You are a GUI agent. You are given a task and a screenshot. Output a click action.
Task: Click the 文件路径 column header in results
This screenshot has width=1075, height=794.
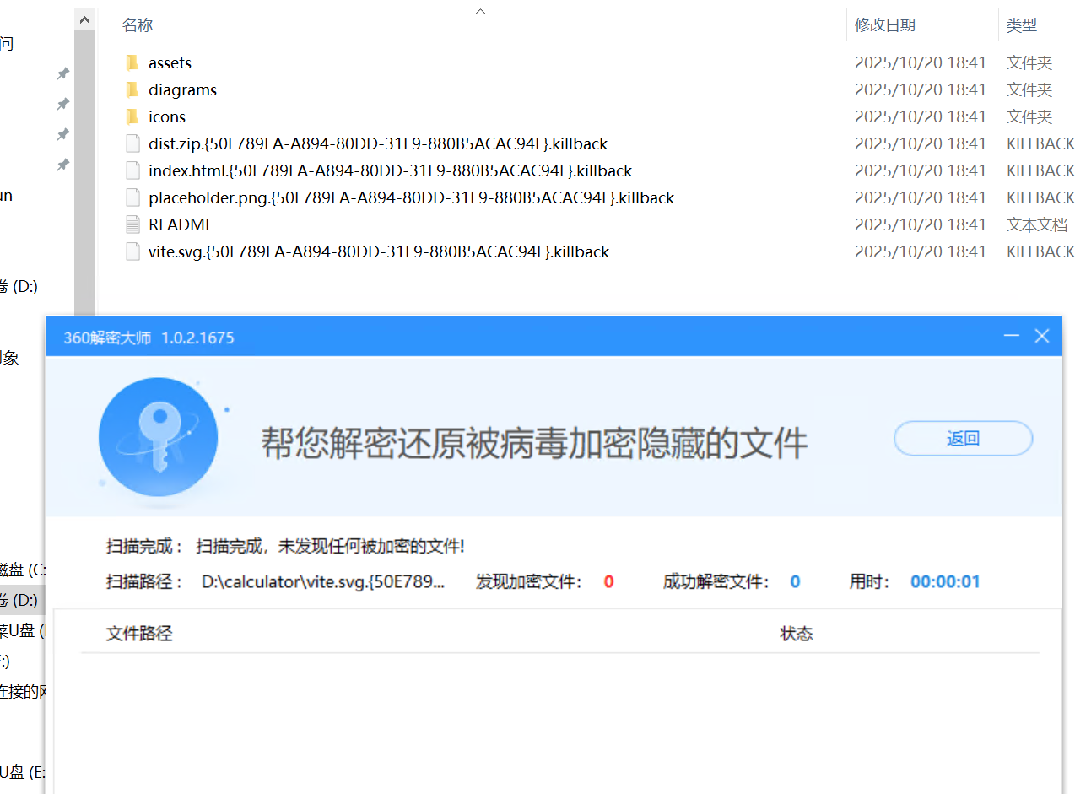139,634
